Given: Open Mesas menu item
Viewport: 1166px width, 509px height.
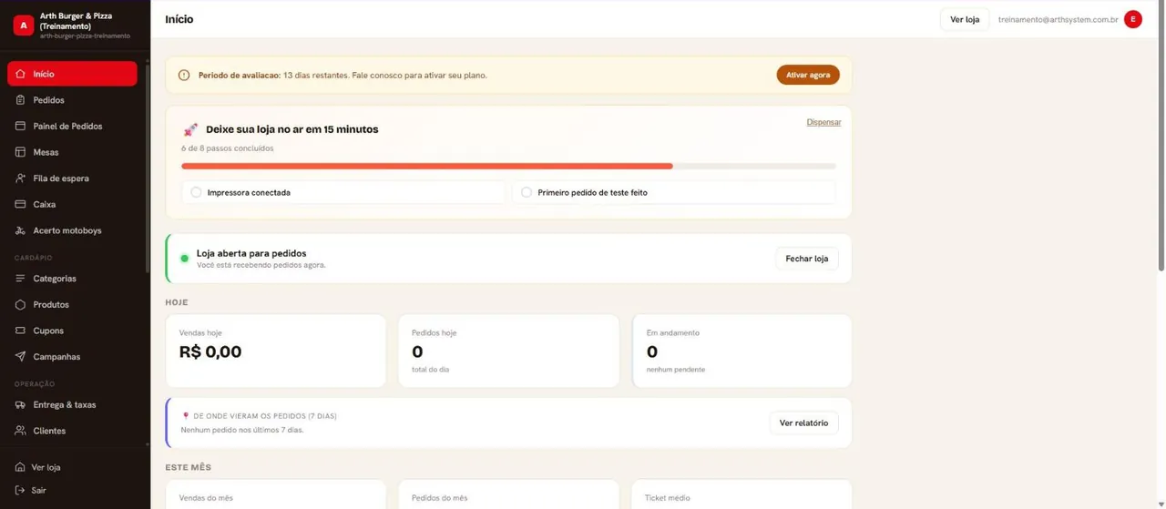Looking at the screenshot, I should tap(72, 152).
